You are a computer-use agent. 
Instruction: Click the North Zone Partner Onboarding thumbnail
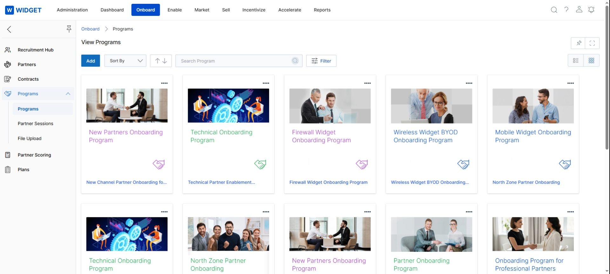coord(228,234)
